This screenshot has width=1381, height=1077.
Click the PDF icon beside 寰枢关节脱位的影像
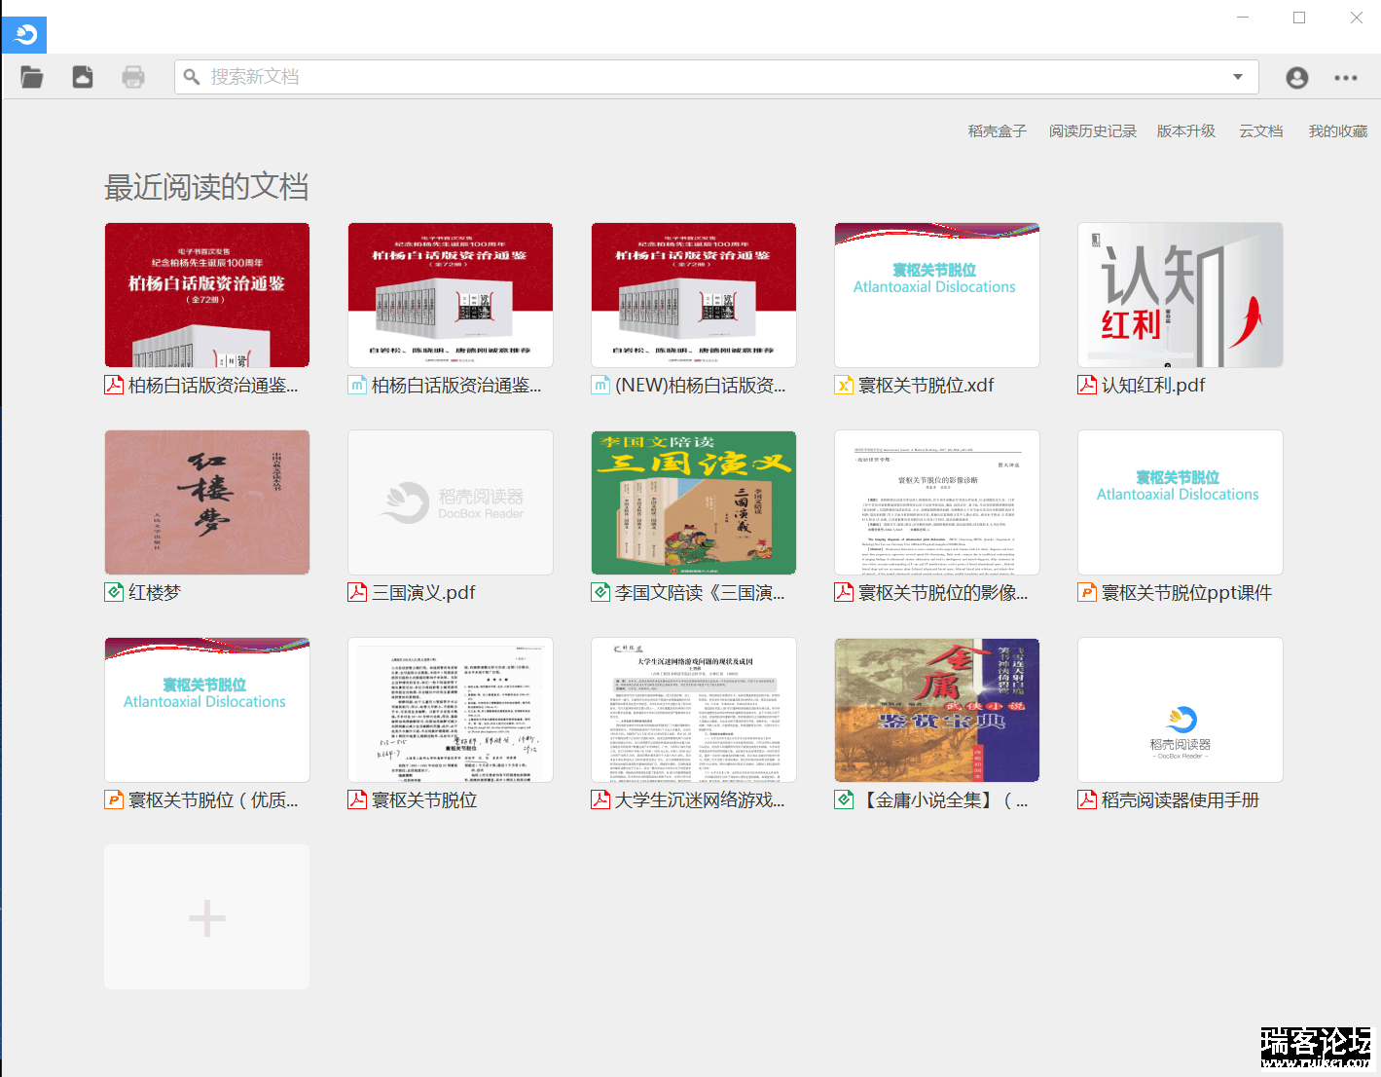(x=844, y=592)
